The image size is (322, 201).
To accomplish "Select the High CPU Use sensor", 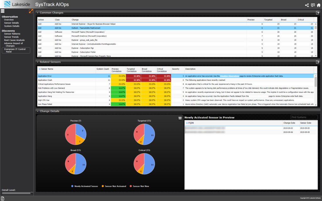I will [175, 100].
